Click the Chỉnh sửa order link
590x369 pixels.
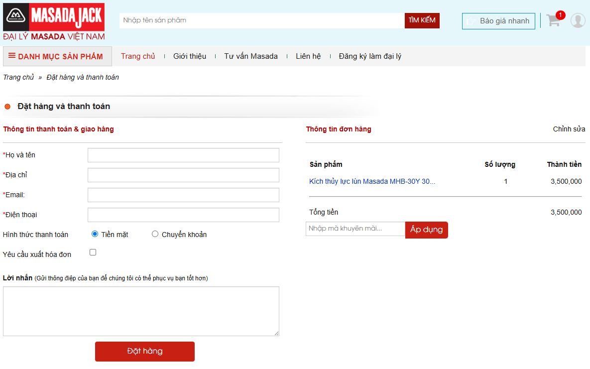pyautogui.click(x=569, y=129)
